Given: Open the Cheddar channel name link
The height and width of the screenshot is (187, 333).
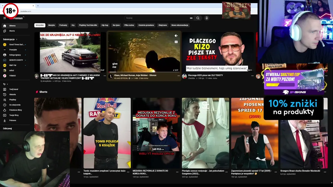Looking at the screenshot, I should pos(191,78).
